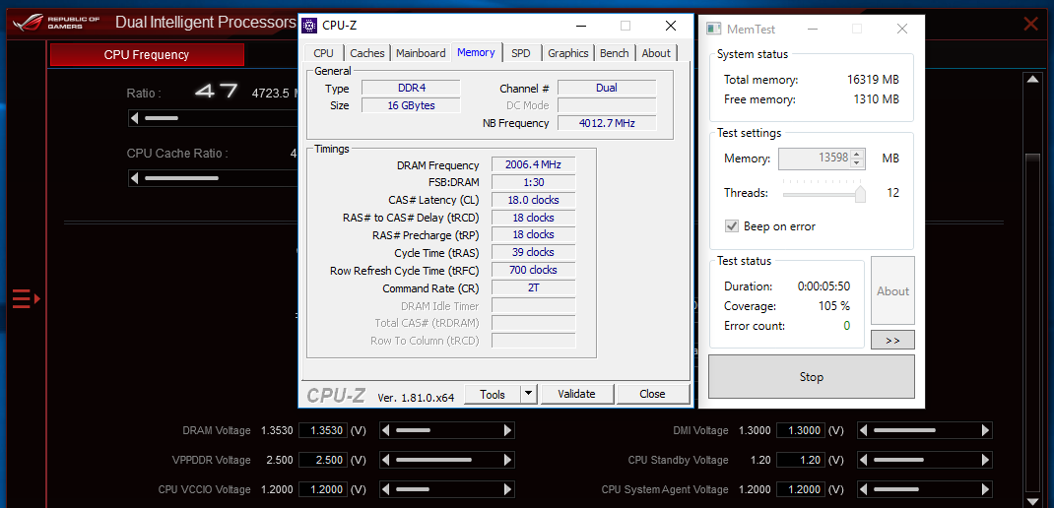Decrease CPU Standby Voltage with left arrow
Viewport: 1054px width, 508px height.
(864, 460)
